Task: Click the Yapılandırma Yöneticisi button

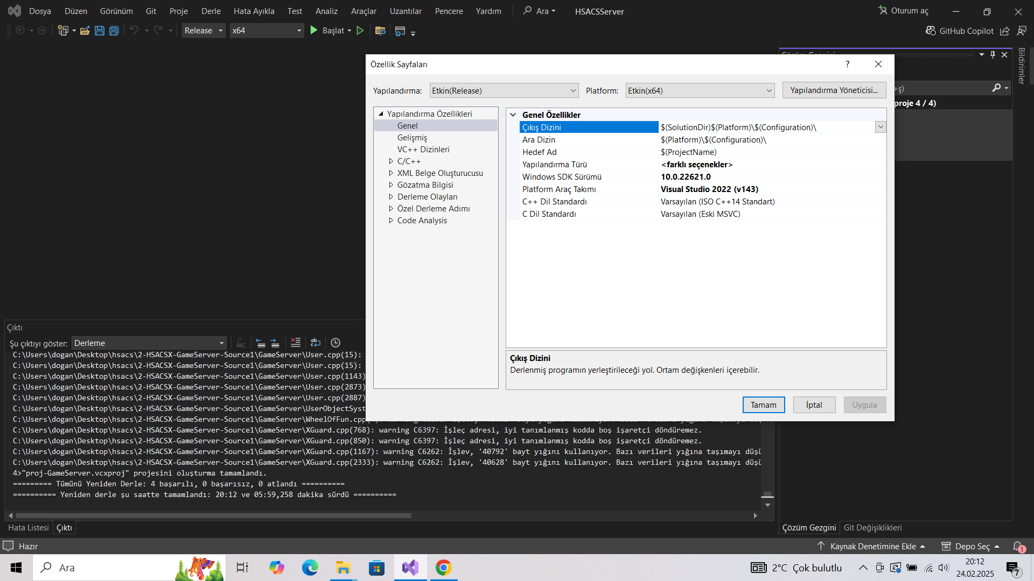Action: 834,90
